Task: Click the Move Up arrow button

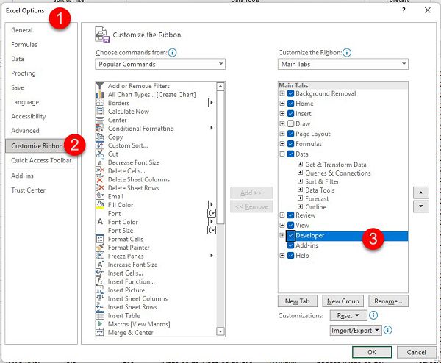Action: [x=420, y=193]
